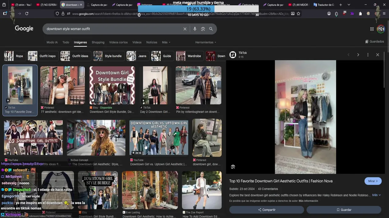Open Top 10 Favorite Downtown Girl title link

tap(281, 181)
